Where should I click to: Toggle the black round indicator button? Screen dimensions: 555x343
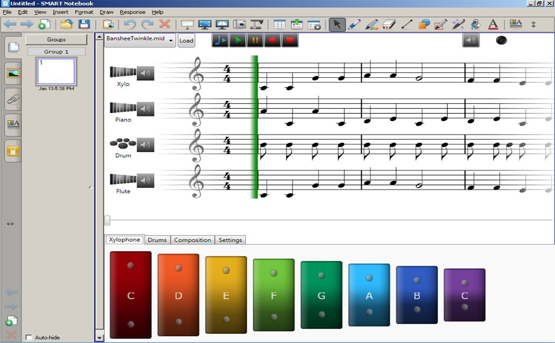pyautogui.click(x=501, y=40)
